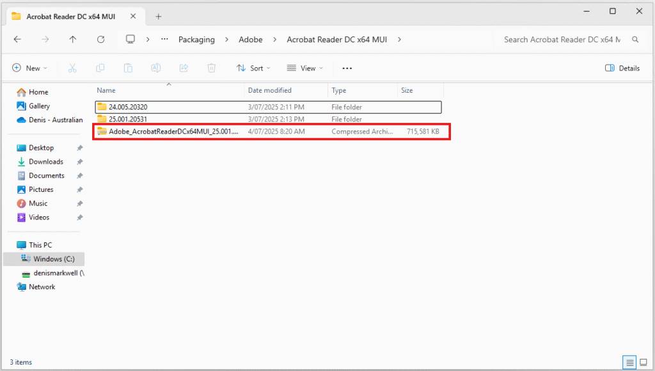Click the search box for this folder
The height and width of the screenshot is (371, 655).
562,40
